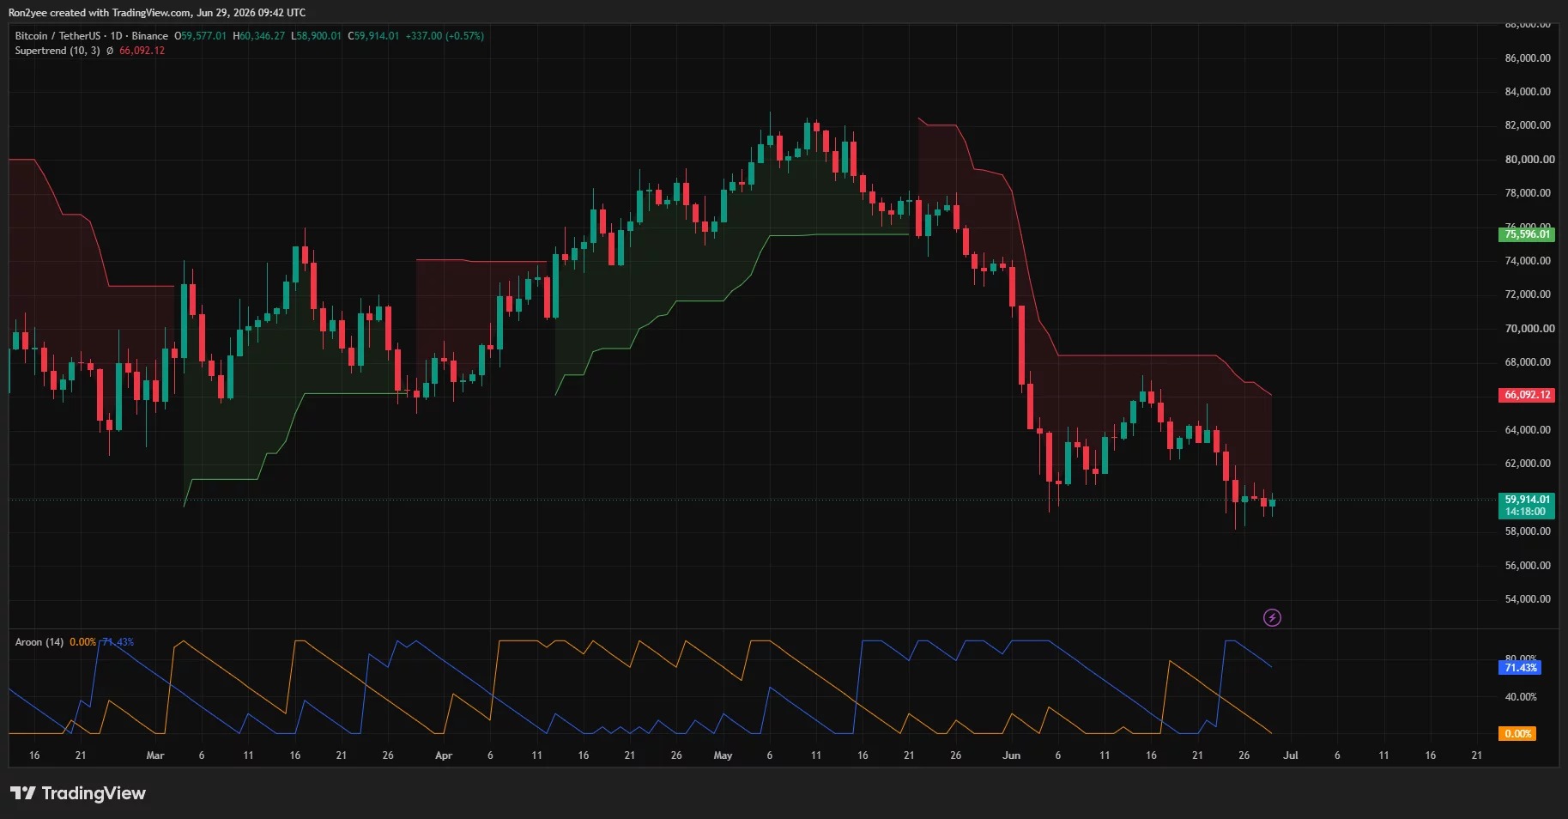Click the blue 71.43% Aroon axis label
The width and height of the screenshot is (1568, 819).
click(1520, 668)
